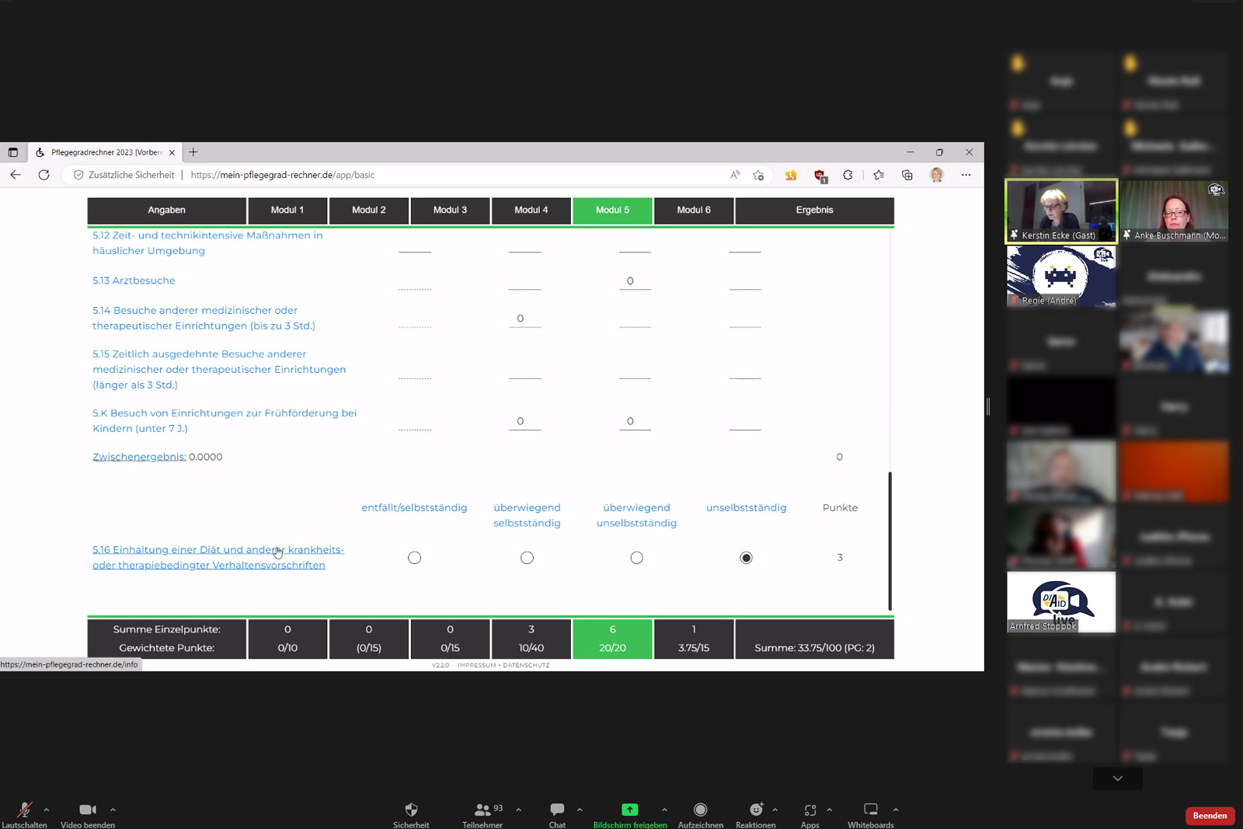Open the Whiteboards tool
This screenshot has height=829, width=1243.
click(870, 810)
